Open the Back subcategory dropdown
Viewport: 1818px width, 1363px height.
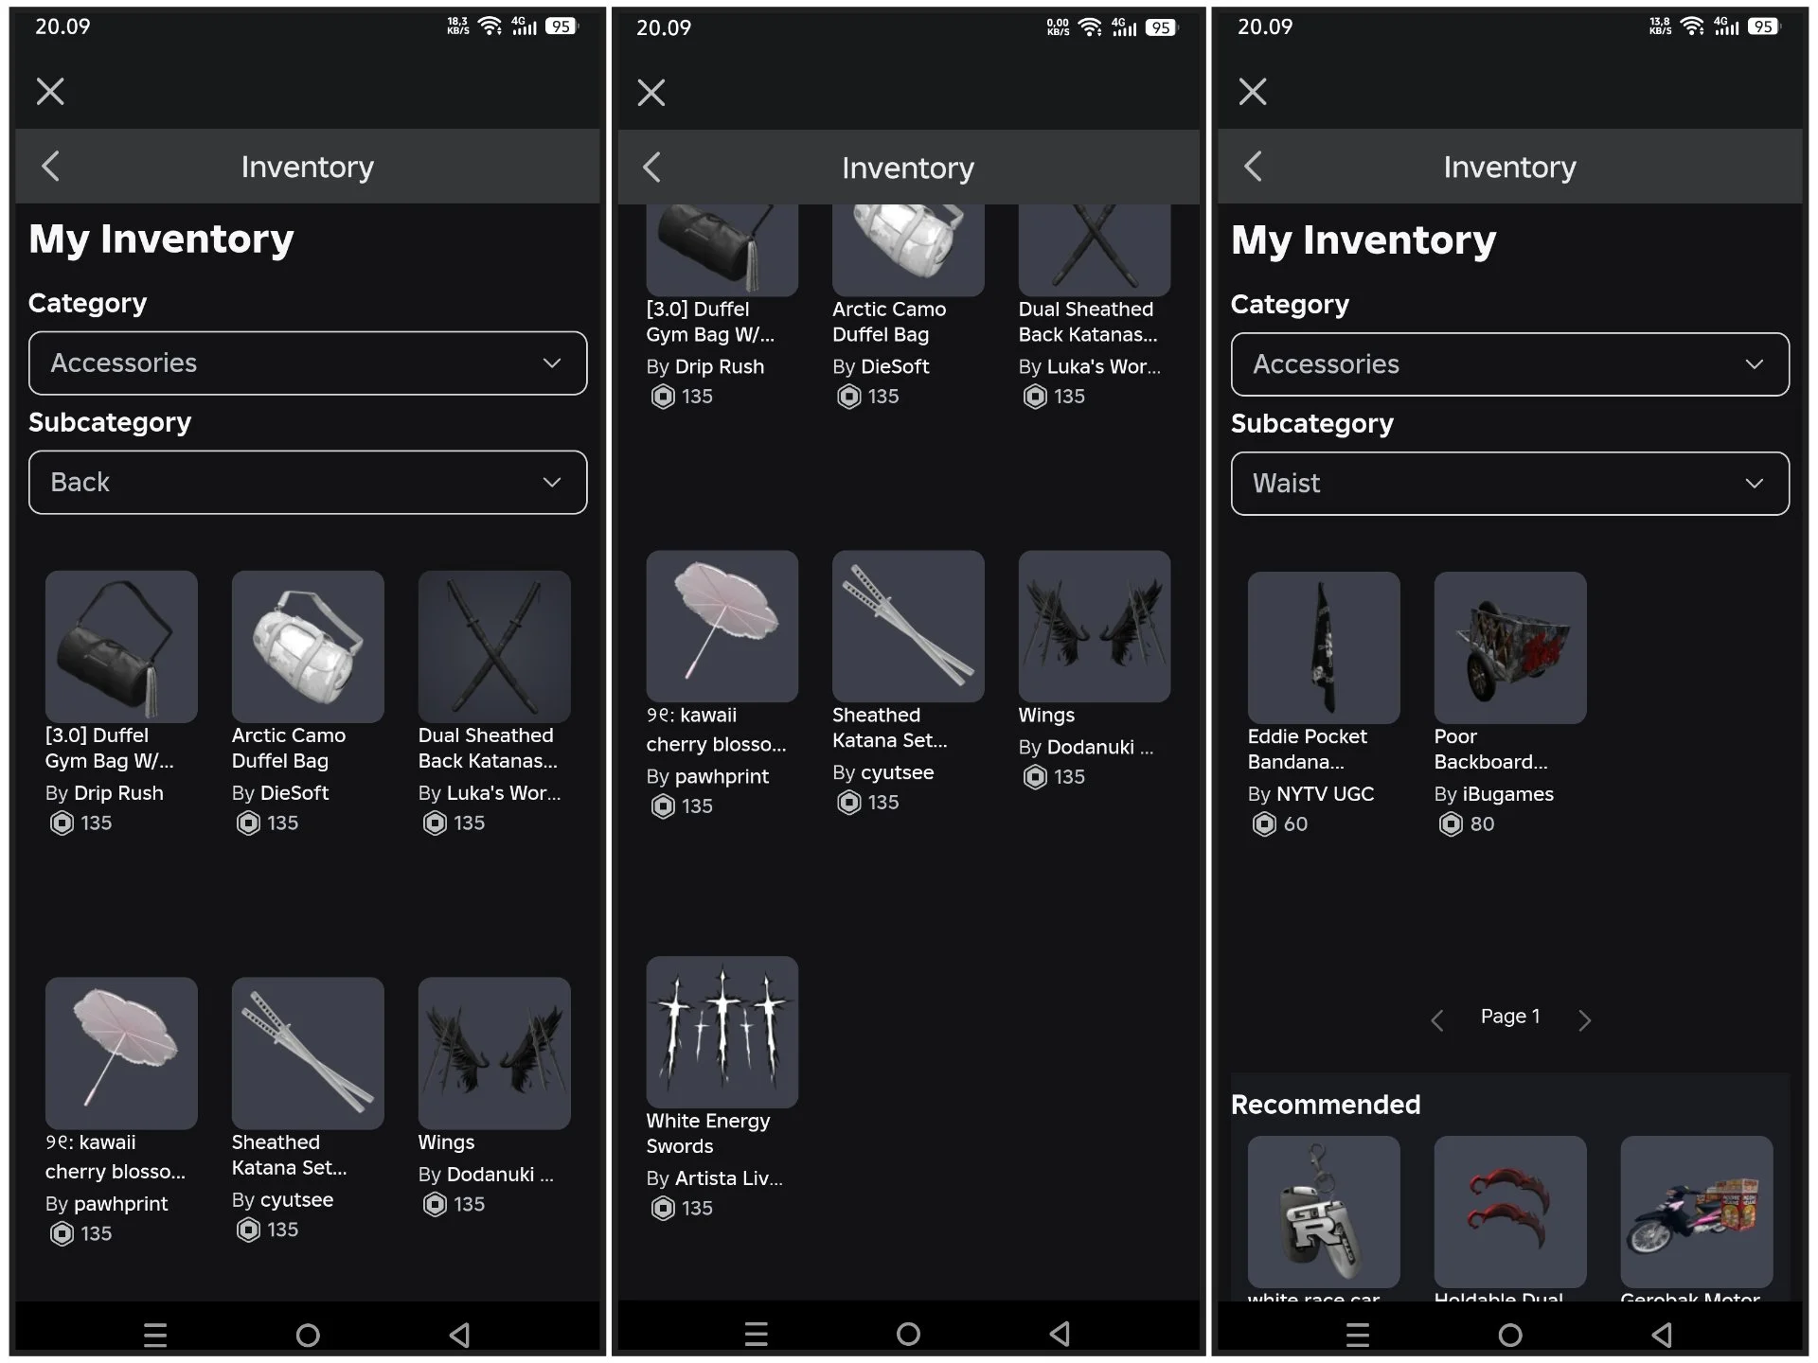[308, 483]
